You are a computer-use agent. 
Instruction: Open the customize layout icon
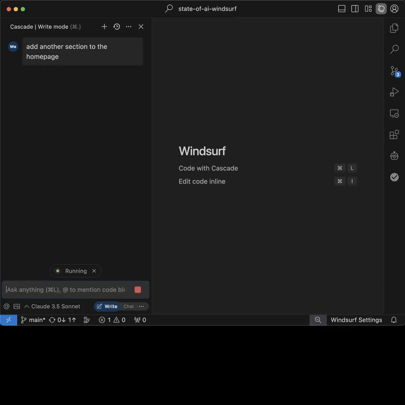point(368,9)
